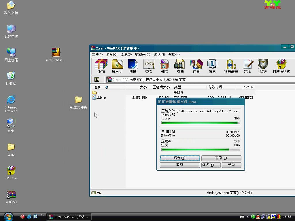Show hidden tray icons arrow
Viewport: 295px width, 221px height.
coord(247,217)
